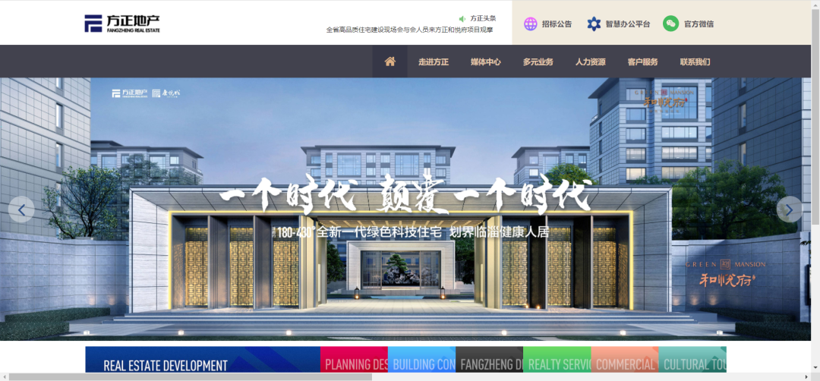
Task: Open the 客户服务 menu
Action: tap(643, 61)
